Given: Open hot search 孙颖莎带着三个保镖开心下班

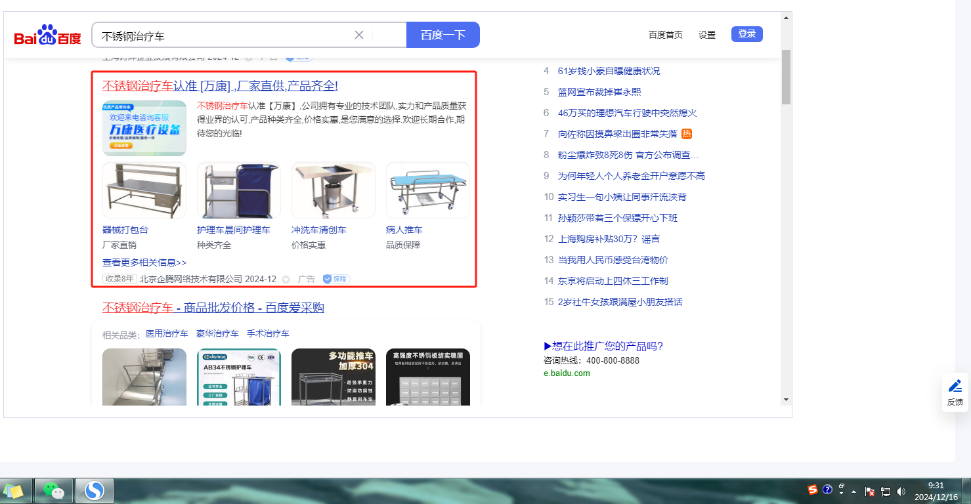Looking at the screenshot, I should [618, 218].
